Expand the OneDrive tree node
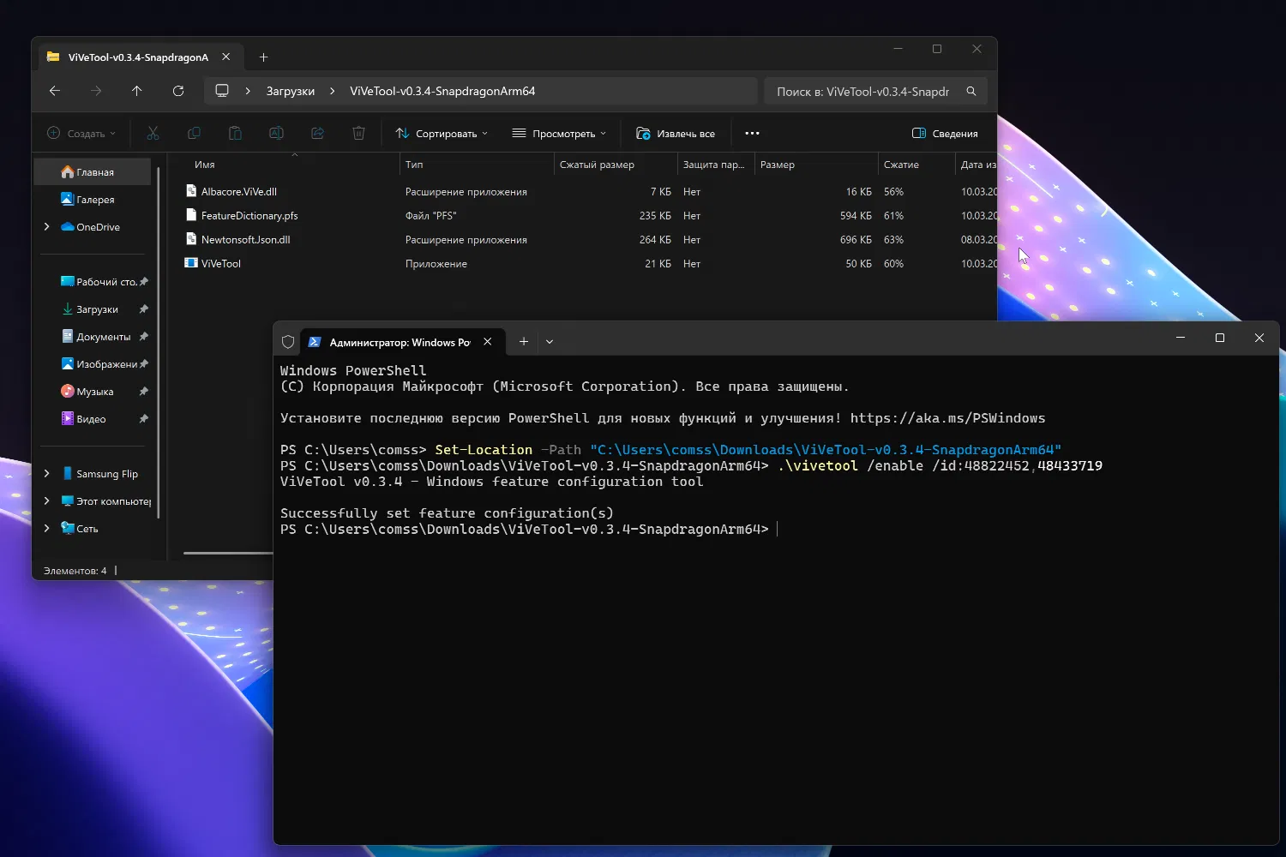 pos(47,227)
